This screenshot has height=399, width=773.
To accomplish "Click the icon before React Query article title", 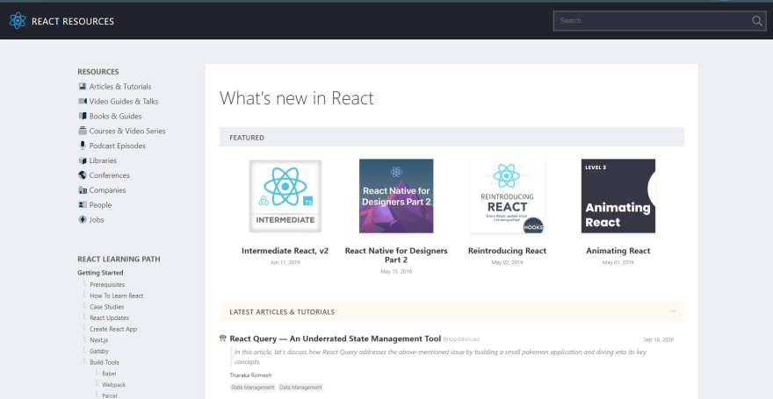I will pyautogui.click(x=223, y=338).
